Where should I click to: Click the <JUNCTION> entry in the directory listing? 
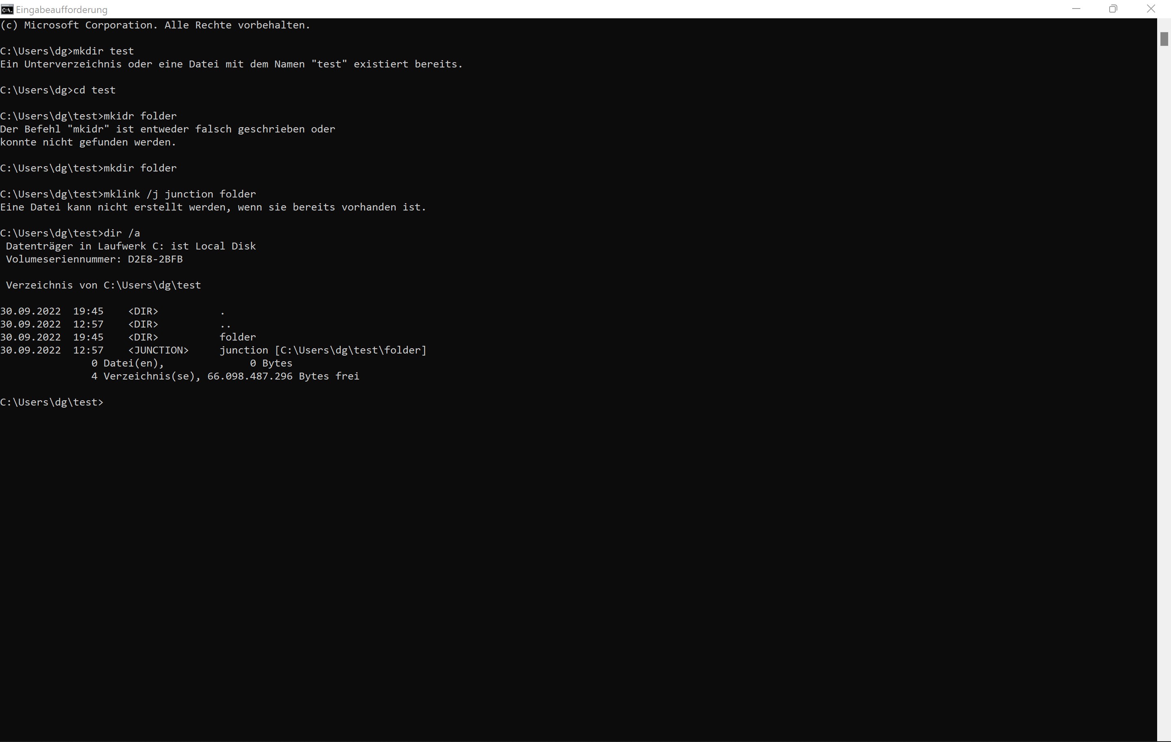tap(159, 350)
